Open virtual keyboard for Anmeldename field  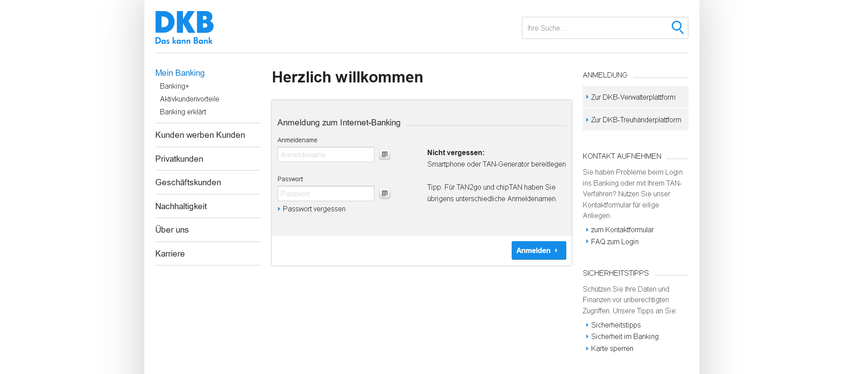[x=385, y=155]
